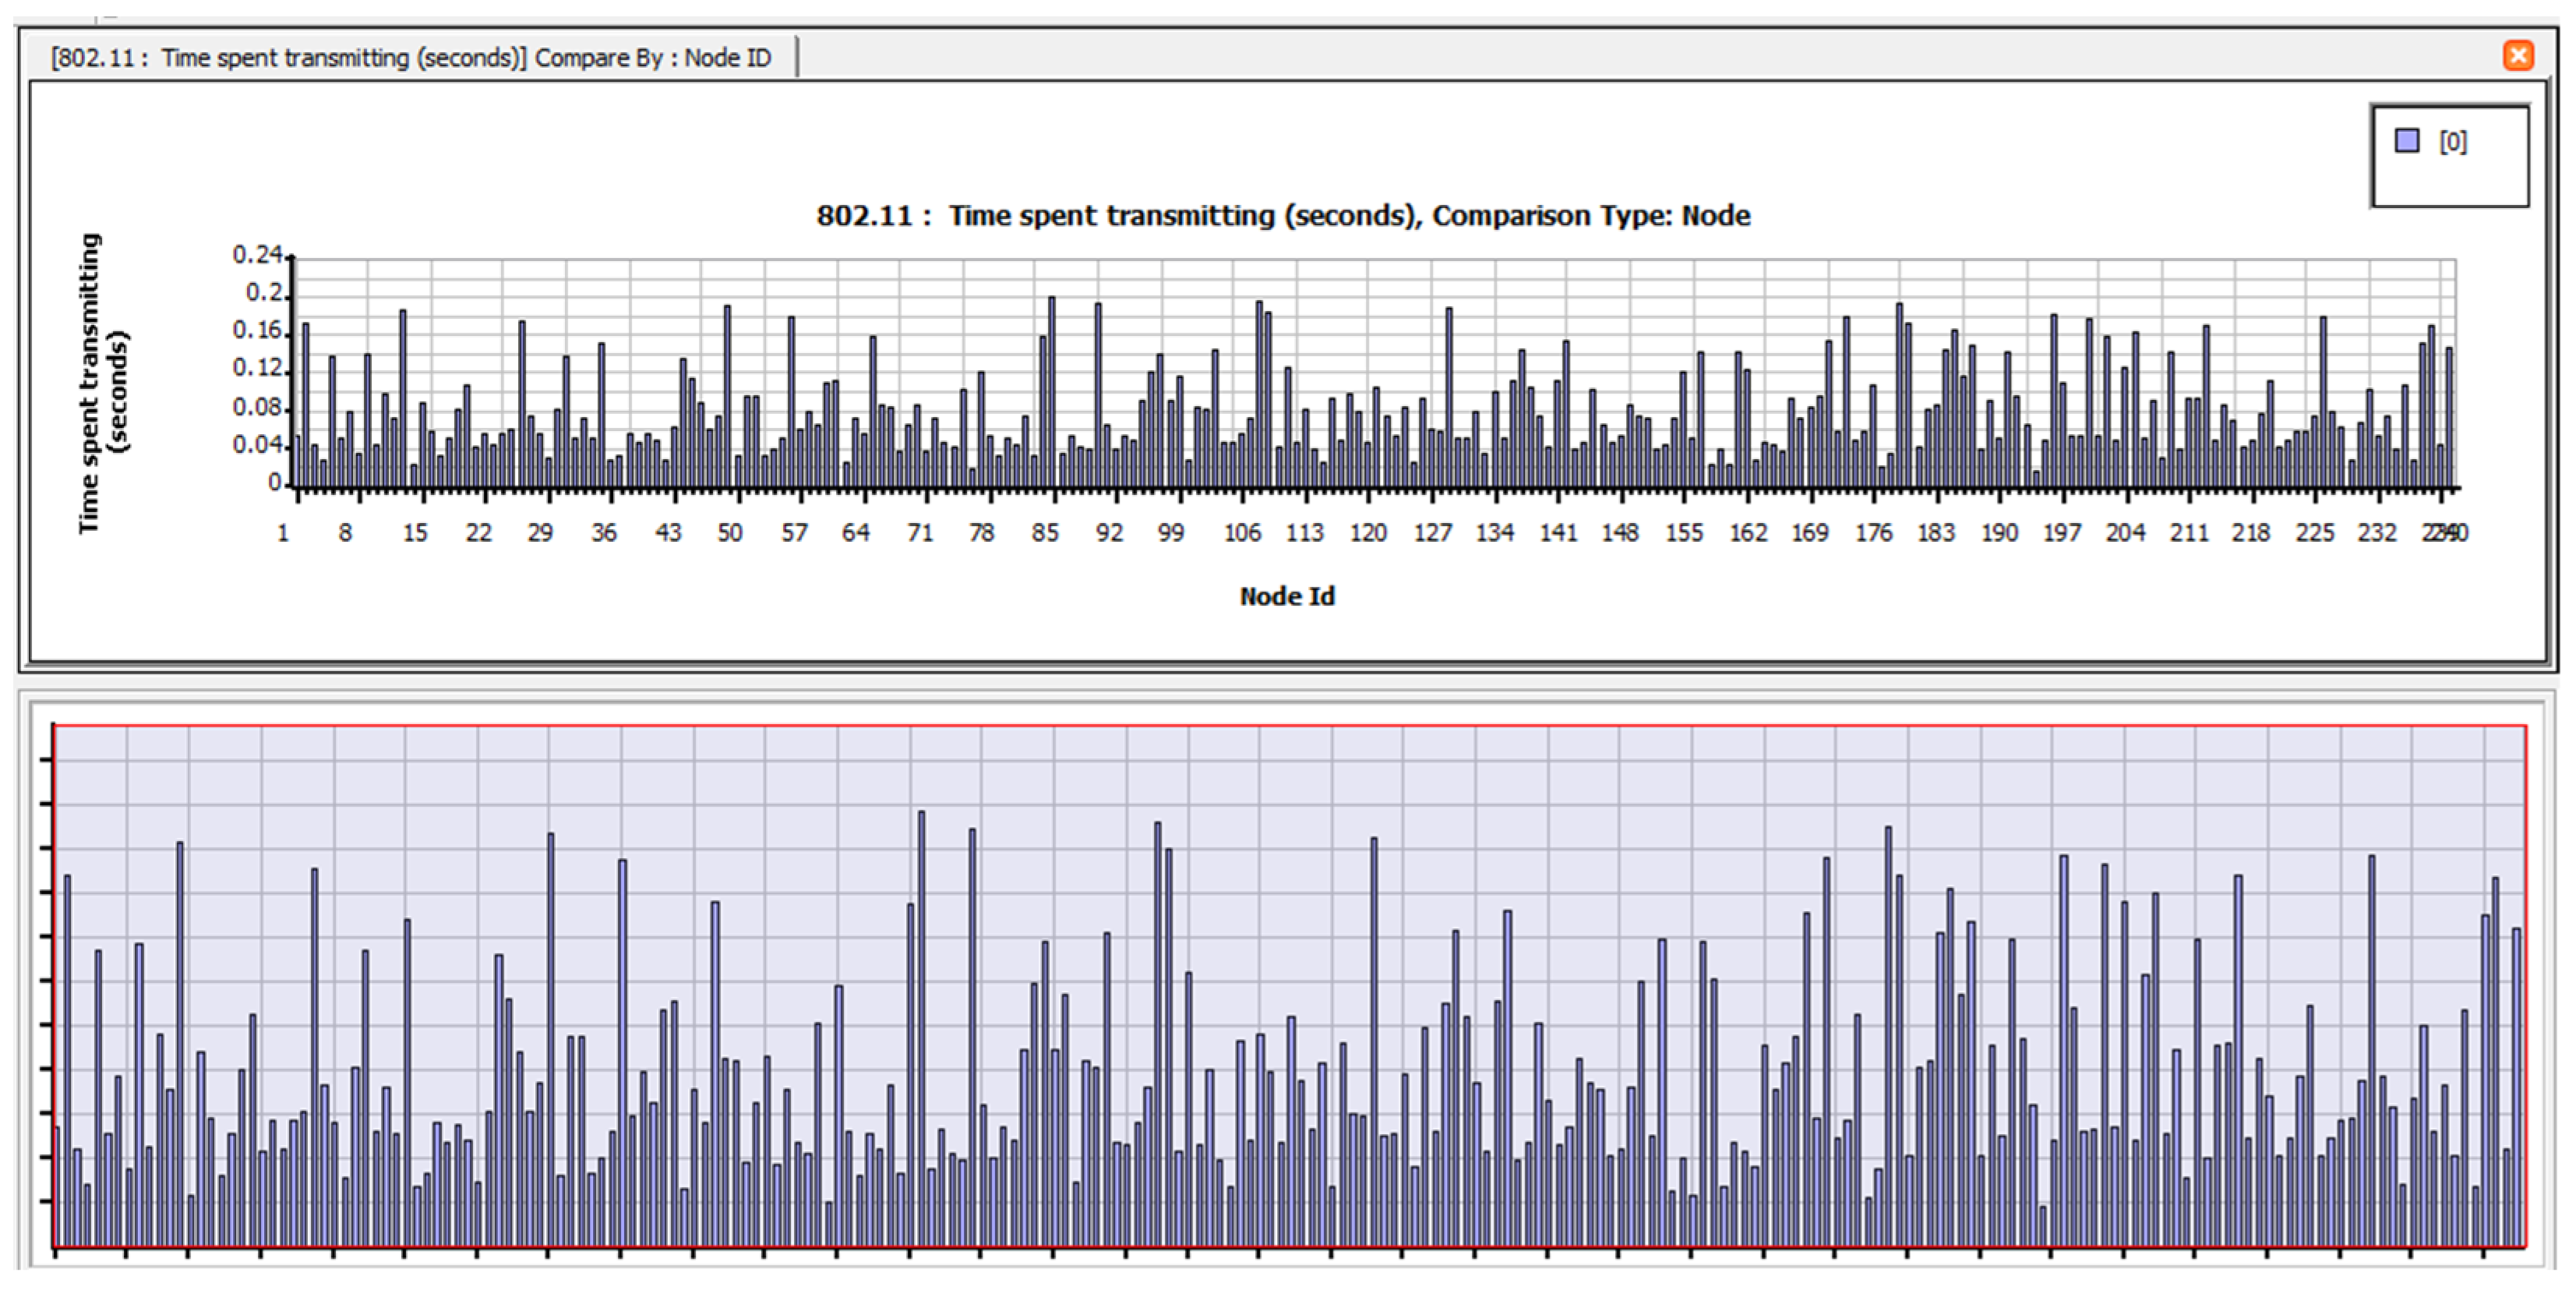Click the 127 label on the x-axis
The width and height of the screenshot is (2576, 1290).
pyautogui.click(x=1432, y=533)
